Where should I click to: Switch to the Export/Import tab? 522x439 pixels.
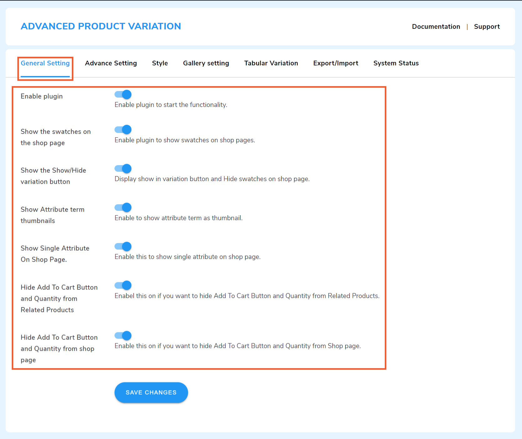[335, 63]
